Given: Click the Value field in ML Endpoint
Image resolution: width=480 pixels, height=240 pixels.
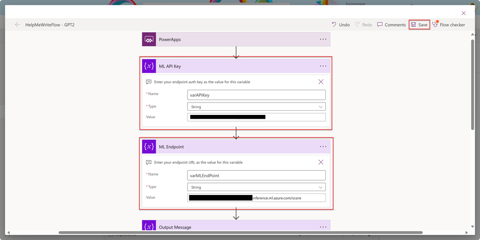Looking at the screenshot, I should pos(256,197).
